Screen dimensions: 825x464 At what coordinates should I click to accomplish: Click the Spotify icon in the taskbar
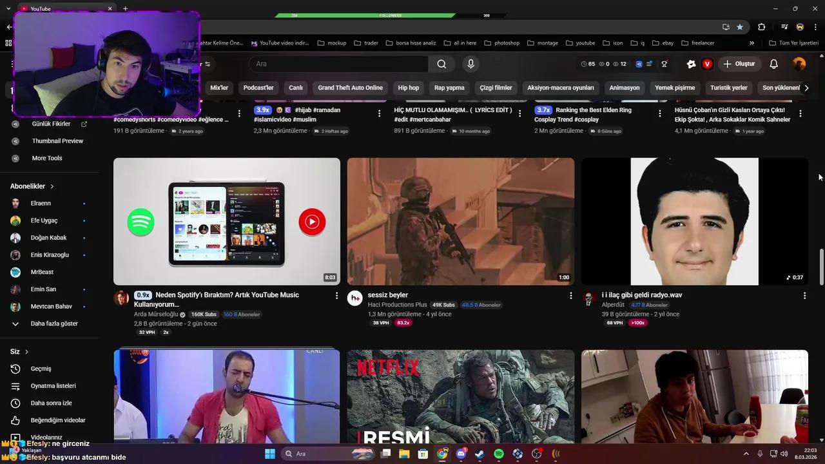(x=498, y=454)
